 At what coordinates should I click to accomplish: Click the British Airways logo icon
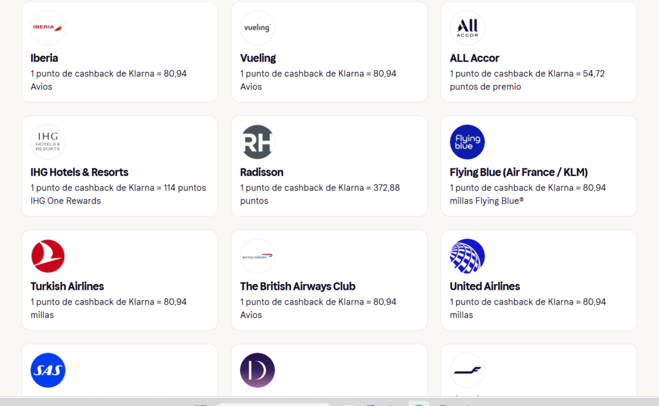point(257,256)
